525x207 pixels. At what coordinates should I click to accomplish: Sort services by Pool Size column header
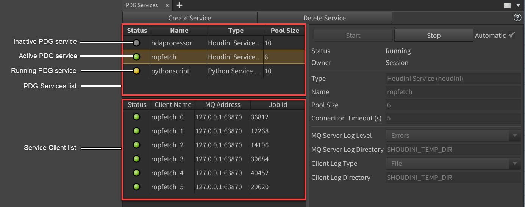pos(285,31)
